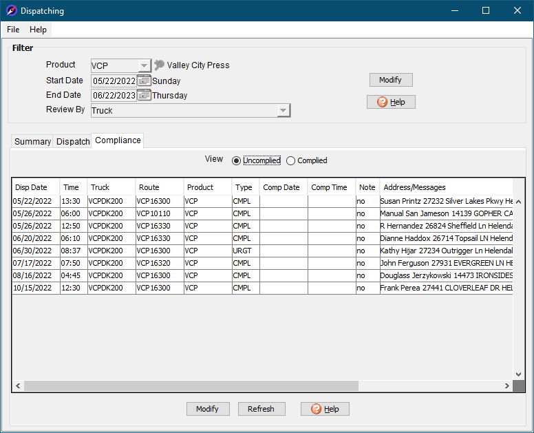
Task: Expand the Product dropdown
Action: click(x=144, y=66)
